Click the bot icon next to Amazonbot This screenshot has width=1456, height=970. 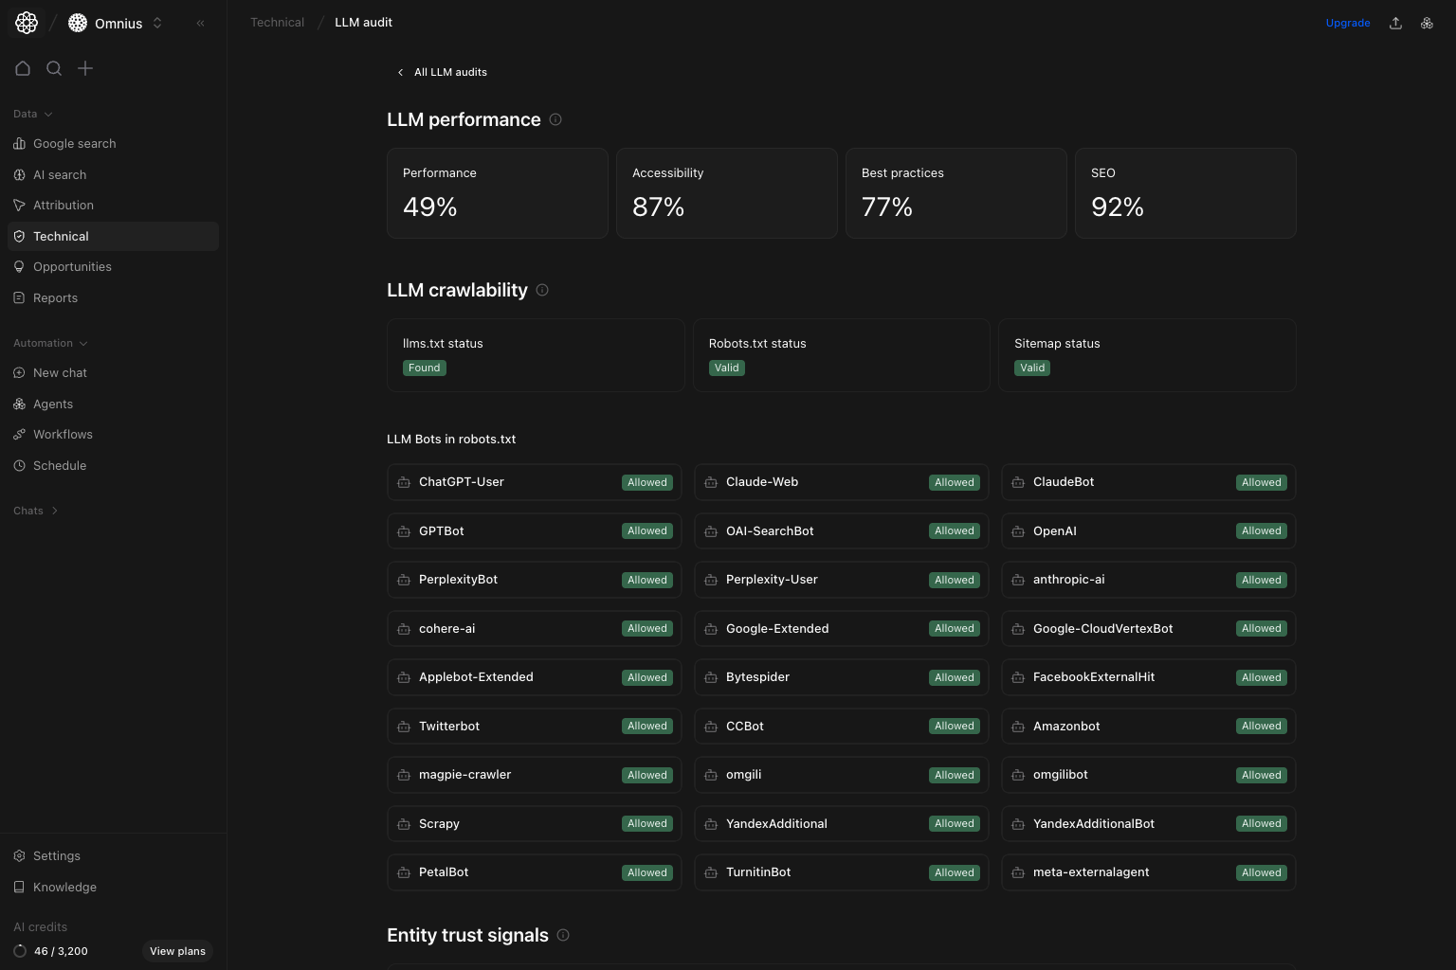coord(1018,727)
